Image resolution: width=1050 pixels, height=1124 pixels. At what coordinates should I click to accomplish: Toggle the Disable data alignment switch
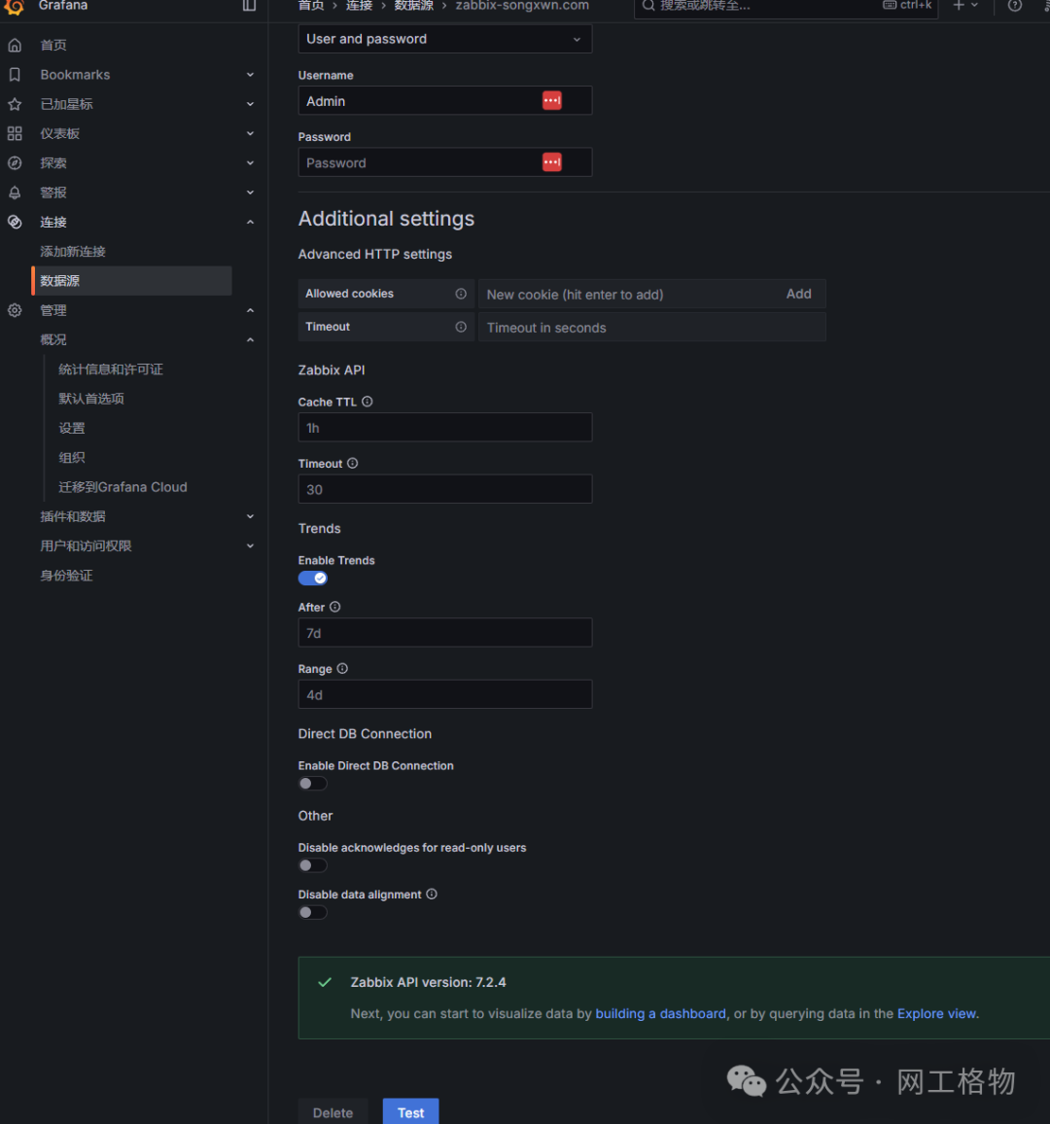(x=313, y=913)
